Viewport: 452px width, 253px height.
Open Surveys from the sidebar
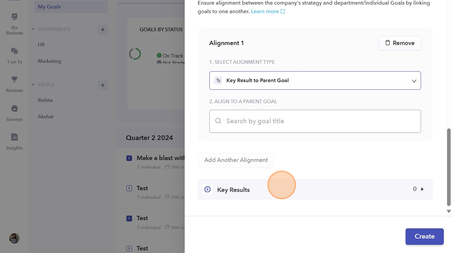tap(15, 113)
